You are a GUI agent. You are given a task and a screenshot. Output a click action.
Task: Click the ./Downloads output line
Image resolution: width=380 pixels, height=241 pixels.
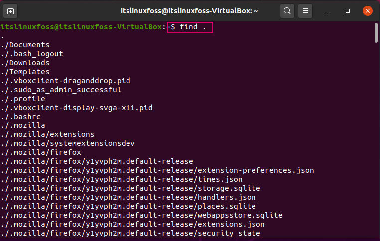[25, 63]
